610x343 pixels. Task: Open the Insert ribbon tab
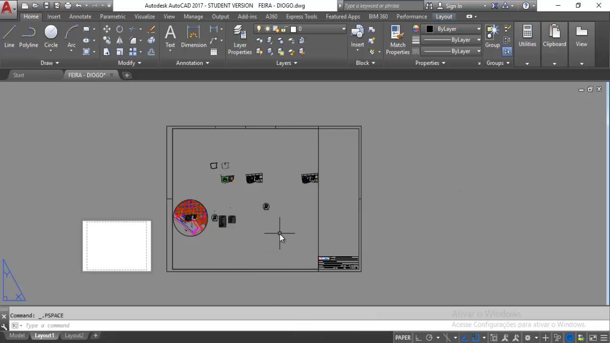pos(54,17)
